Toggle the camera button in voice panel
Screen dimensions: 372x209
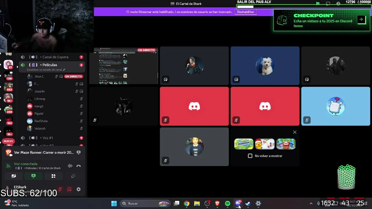pos(14,176)
